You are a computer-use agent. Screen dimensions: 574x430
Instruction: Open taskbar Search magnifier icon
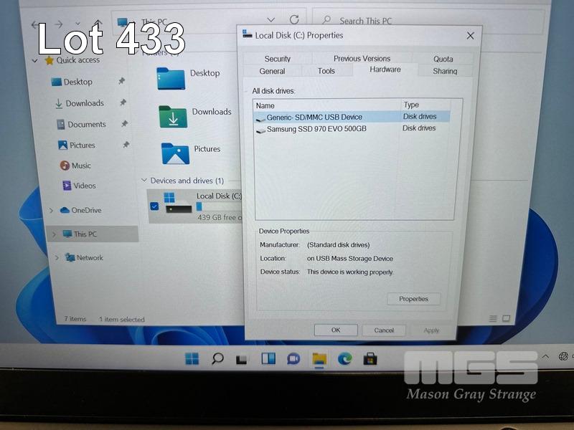(217, 358)
